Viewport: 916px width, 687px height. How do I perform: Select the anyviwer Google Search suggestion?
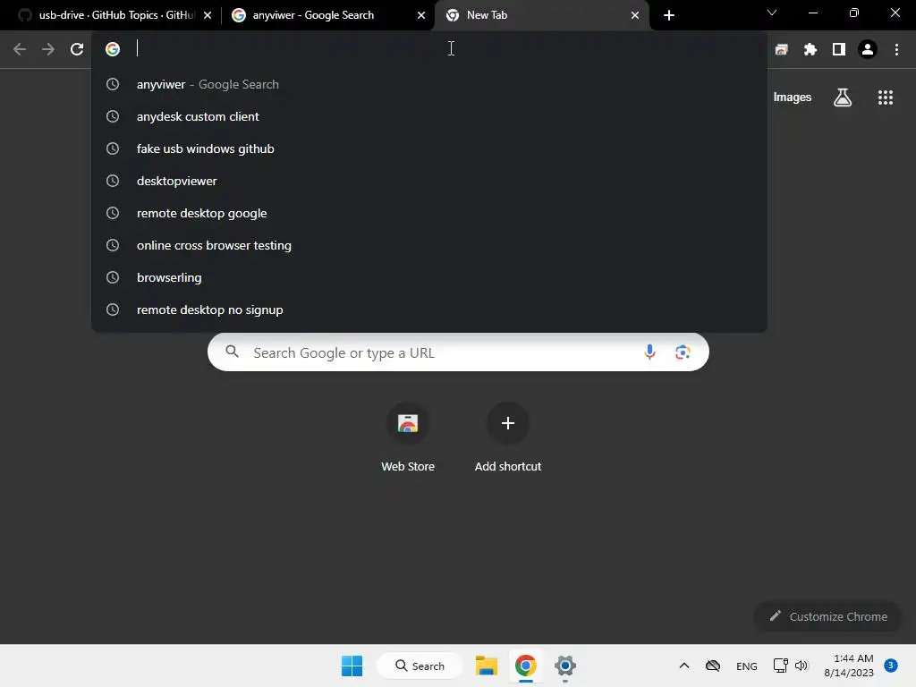click(429, 84)
